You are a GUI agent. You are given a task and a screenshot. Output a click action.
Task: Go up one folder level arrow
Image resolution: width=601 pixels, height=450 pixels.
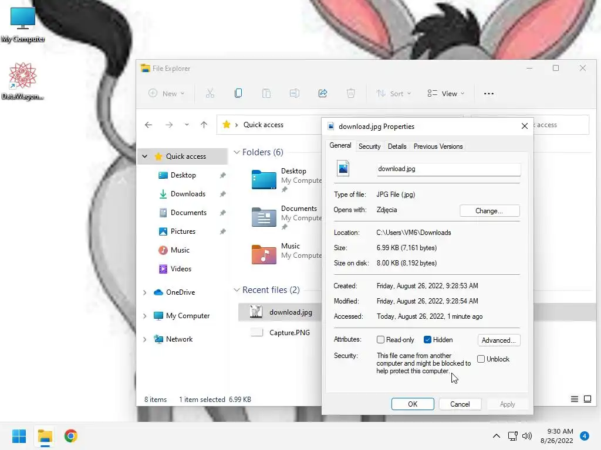(204, 125)
